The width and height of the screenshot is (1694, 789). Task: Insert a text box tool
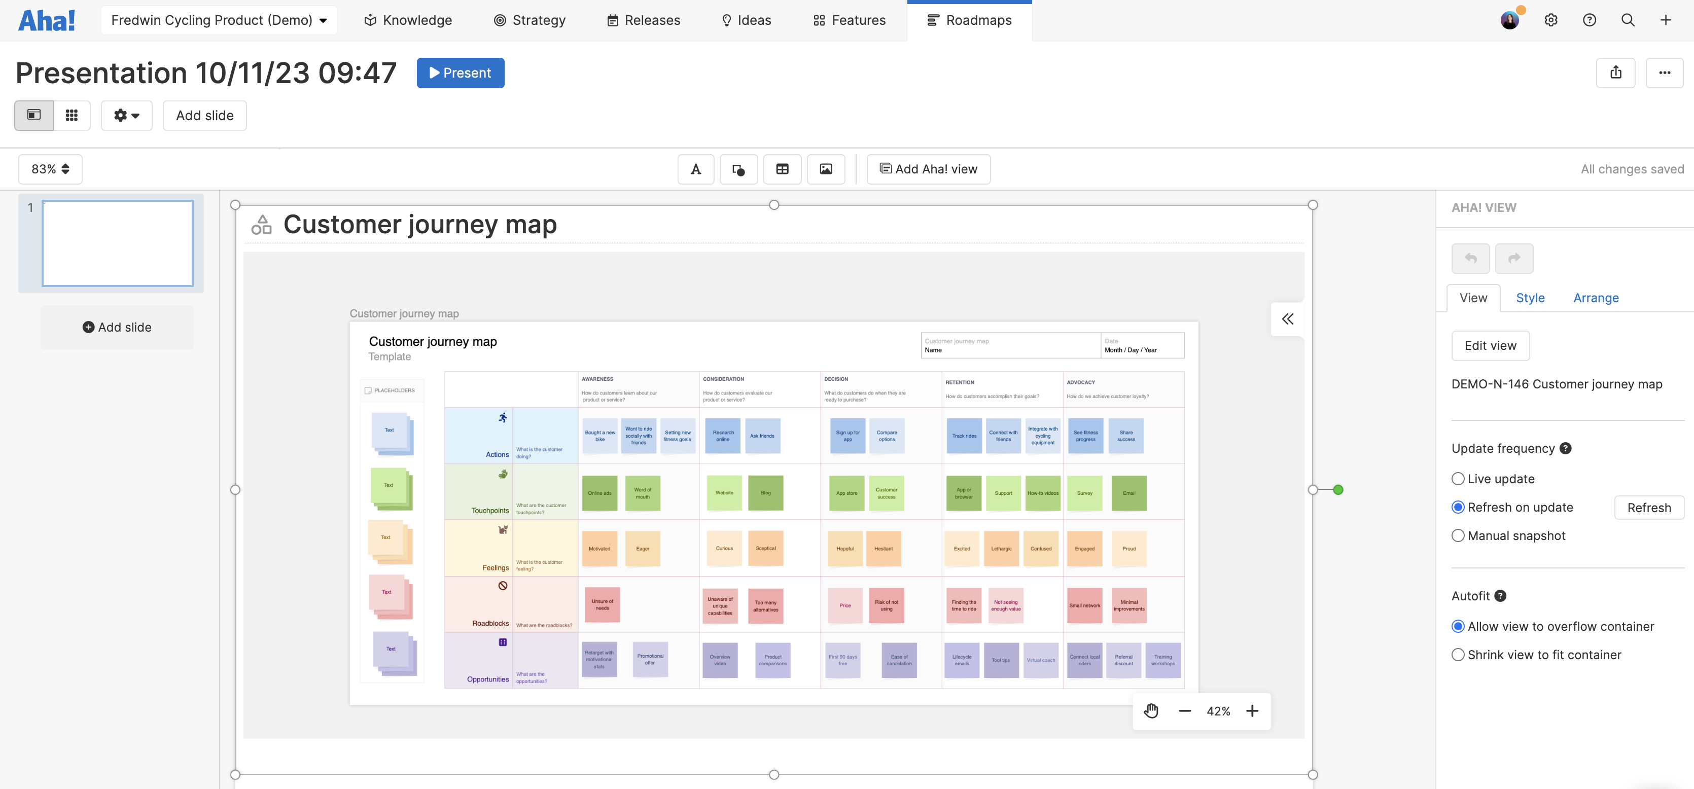tap(696, 169)
